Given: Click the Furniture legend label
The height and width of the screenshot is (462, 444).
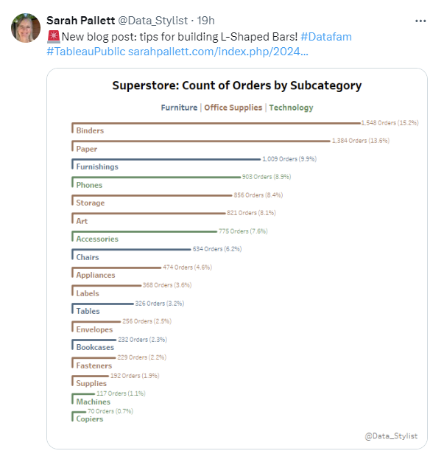Looking at the screenshot, I should (x=179, y=108).
